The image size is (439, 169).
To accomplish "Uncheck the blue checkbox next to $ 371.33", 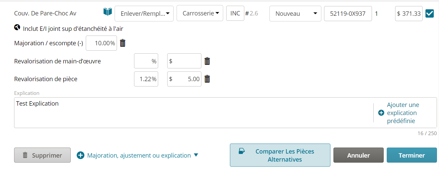I will (429, 13).
